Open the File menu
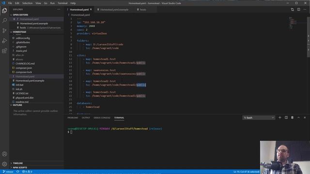The height and width of the screenshot is (174, 310). [10, 3]
